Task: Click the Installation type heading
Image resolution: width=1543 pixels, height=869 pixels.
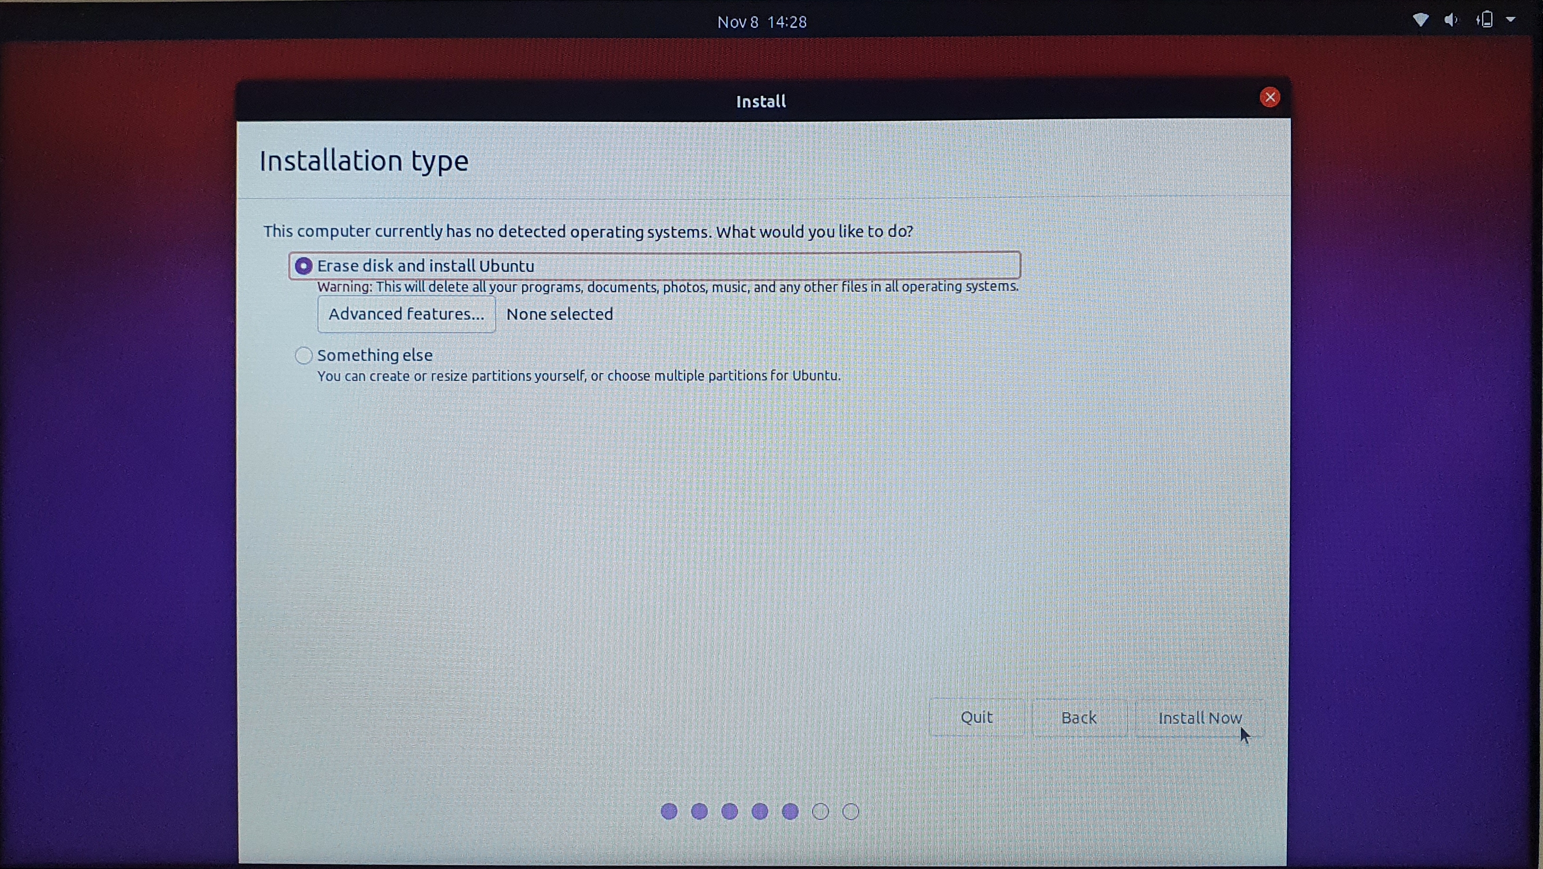Action: tap(364, 161)
